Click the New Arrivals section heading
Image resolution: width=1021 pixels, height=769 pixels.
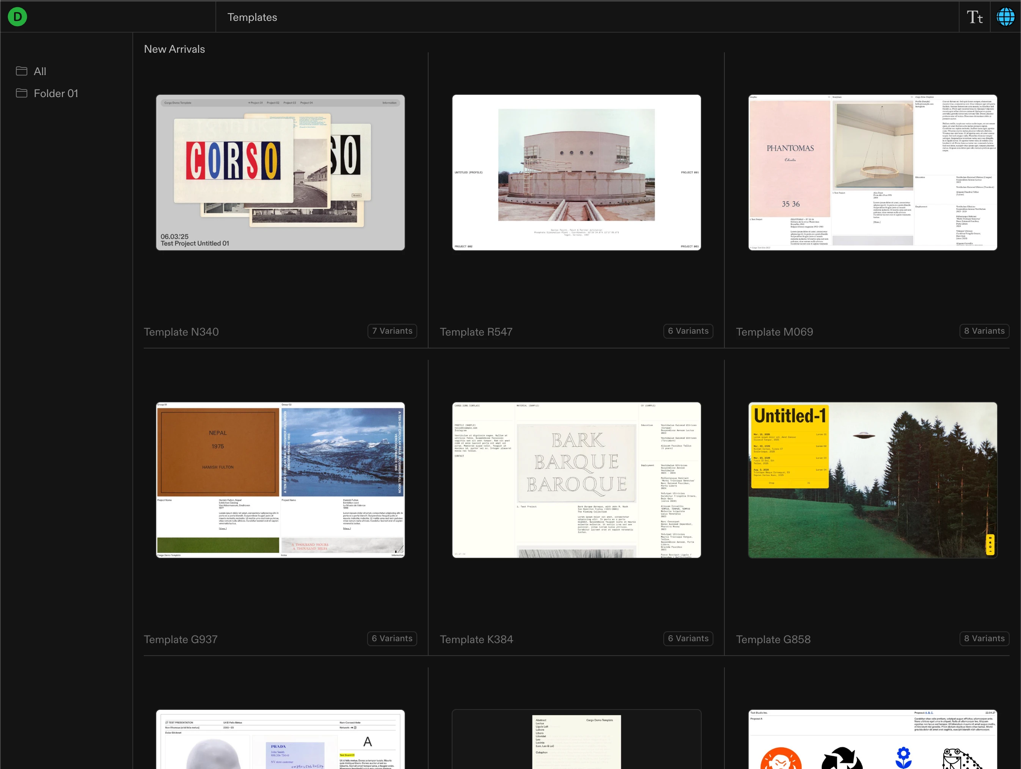pyautogui.click(x=174, y=49)
